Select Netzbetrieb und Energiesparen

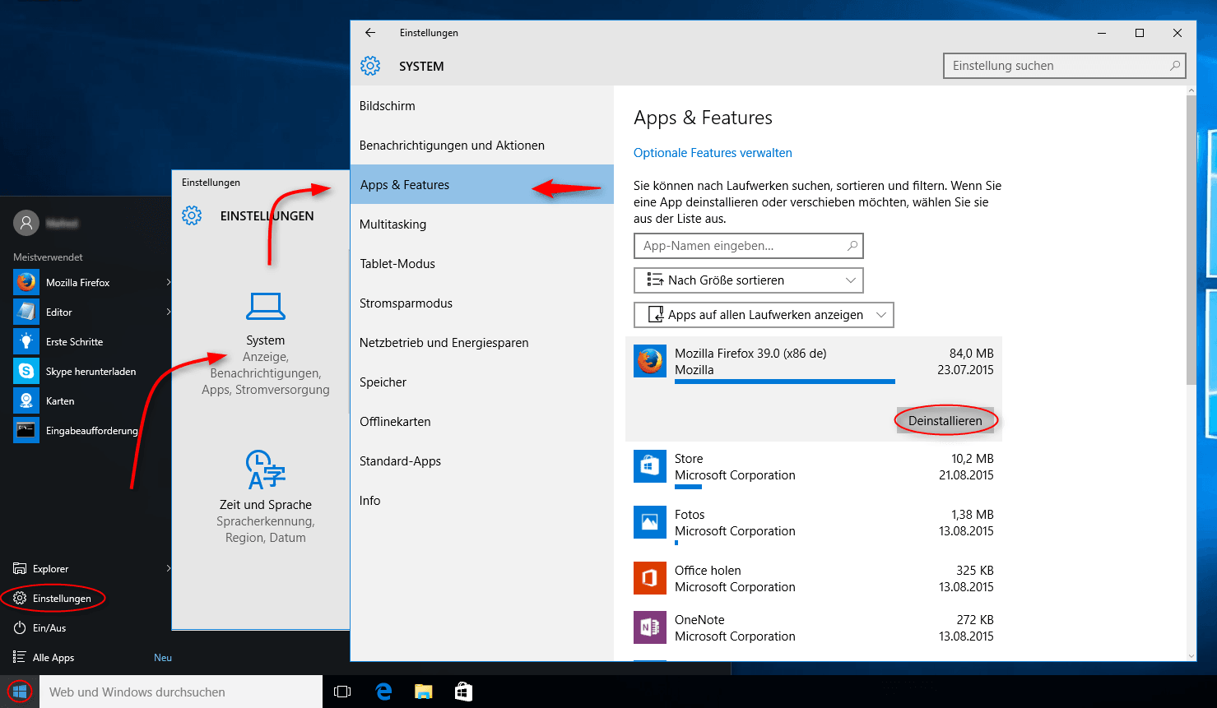tap(482, 343)
